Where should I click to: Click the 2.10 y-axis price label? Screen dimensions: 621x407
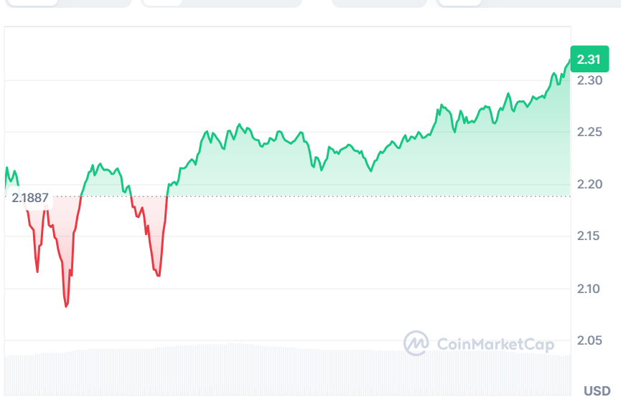coord(592,289)
